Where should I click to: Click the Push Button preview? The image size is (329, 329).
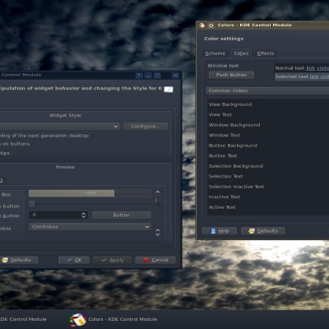click(231, 75)
